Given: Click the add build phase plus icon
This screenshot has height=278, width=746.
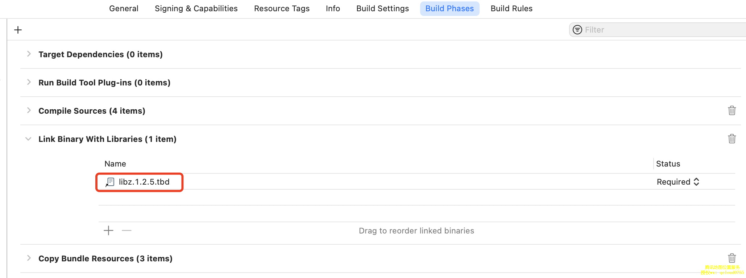Looking at the screenshot, I should pos(18,30).
